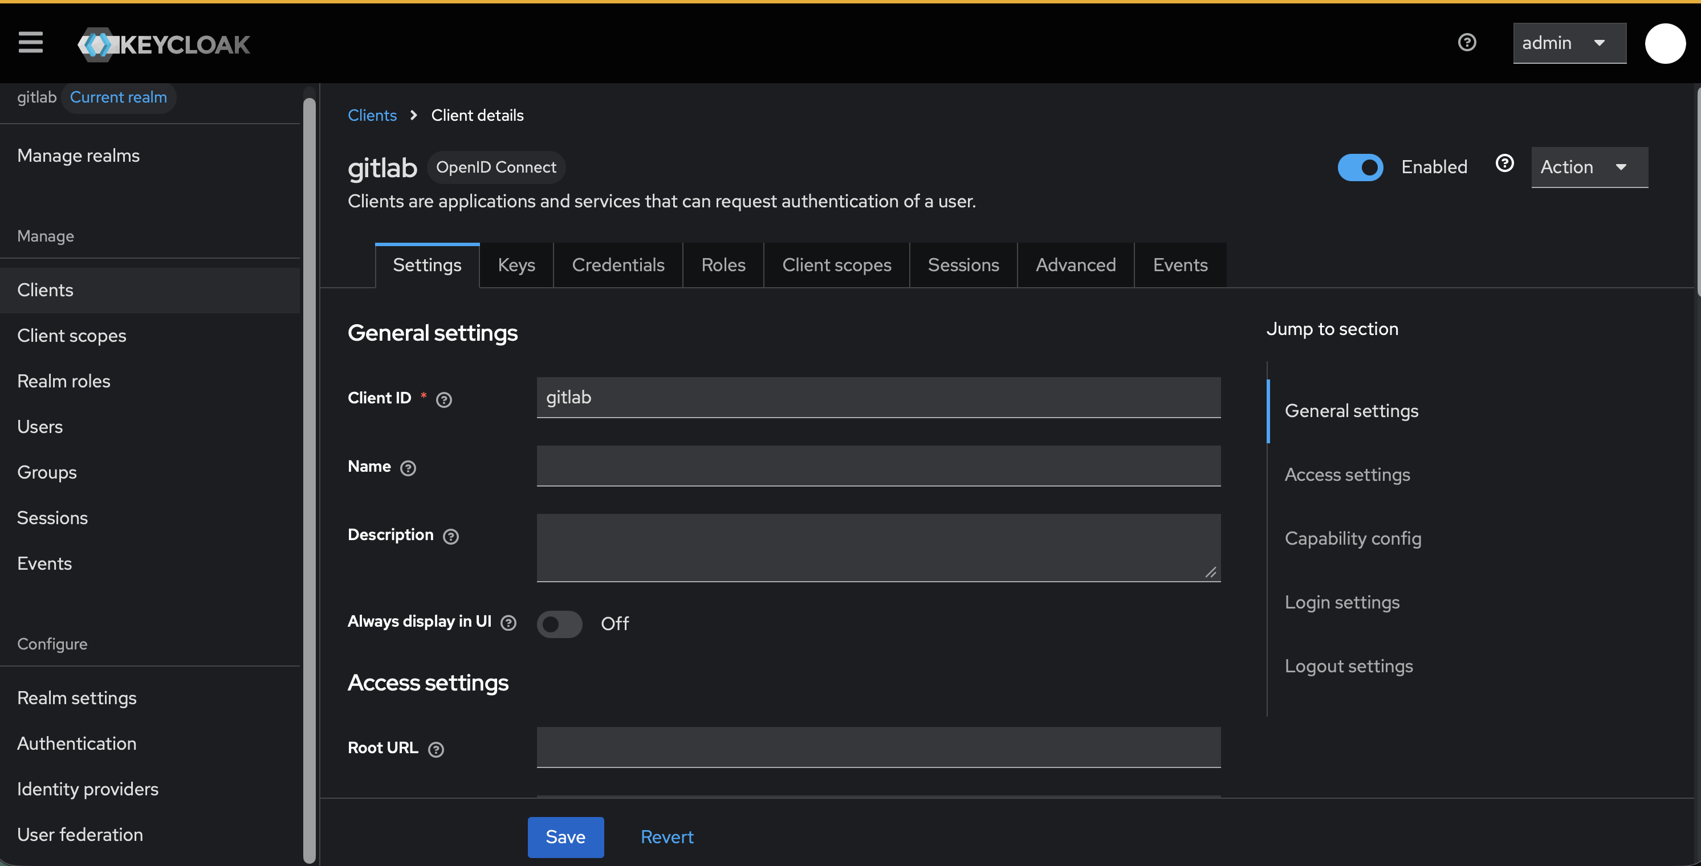
Task: Click the Current realm badge
Action: [x=118, y=97]
